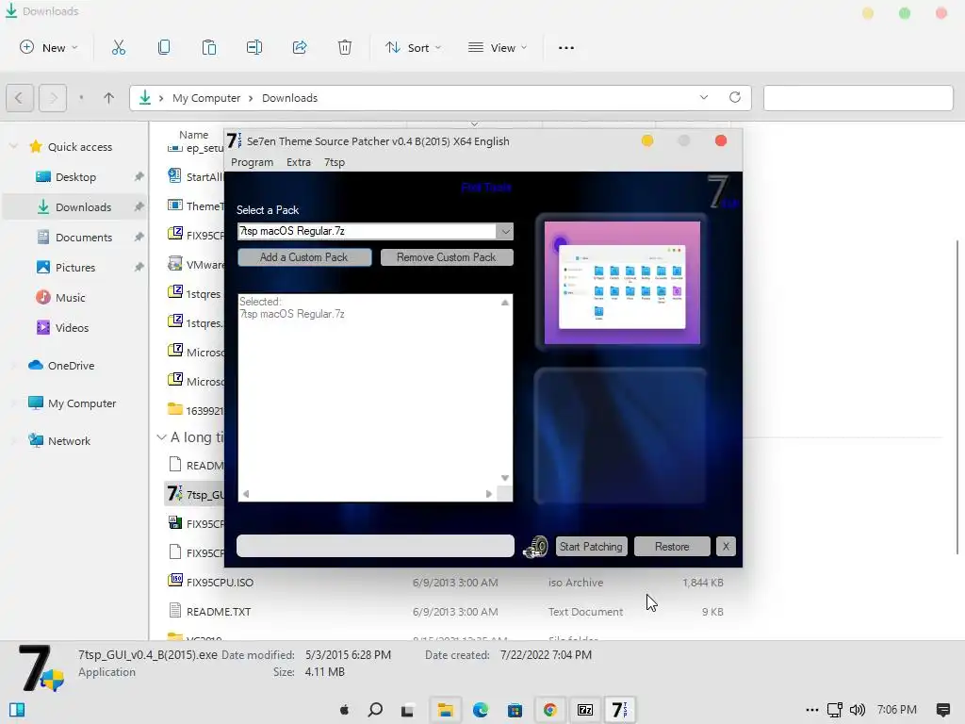Click Start Patching button
965x724 pixels.
click(591, 546)
